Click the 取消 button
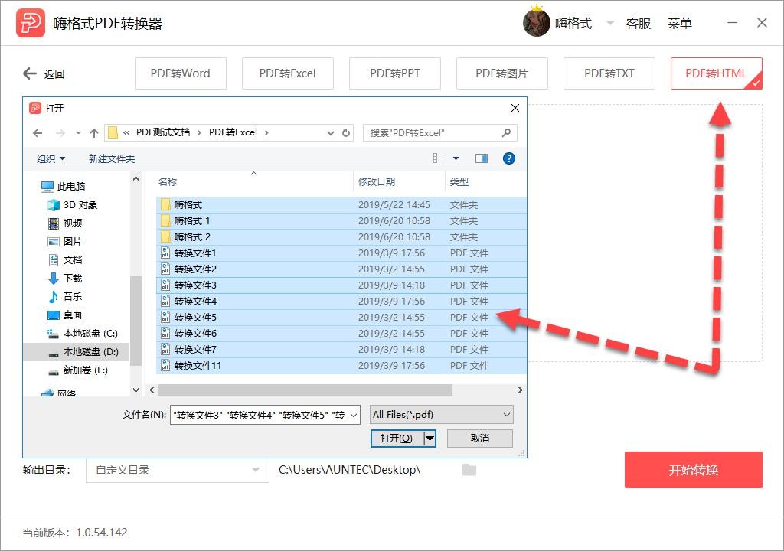The image size is (784, 551). (x=480, y=439)
